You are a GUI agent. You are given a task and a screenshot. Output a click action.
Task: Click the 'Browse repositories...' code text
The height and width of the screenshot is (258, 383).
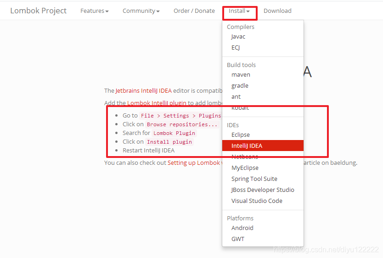(x=182, y=124)
